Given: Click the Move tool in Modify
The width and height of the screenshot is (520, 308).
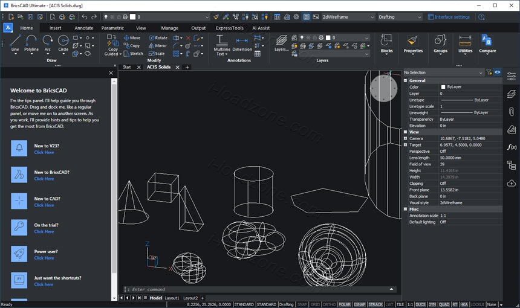Looking at the screenshot, I should pyautogui.click(x=132, y=38).
